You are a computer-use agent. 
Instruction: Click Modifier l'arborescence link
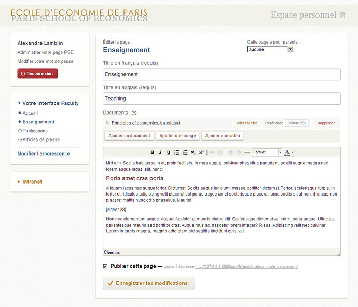click(x=44, y=153)
